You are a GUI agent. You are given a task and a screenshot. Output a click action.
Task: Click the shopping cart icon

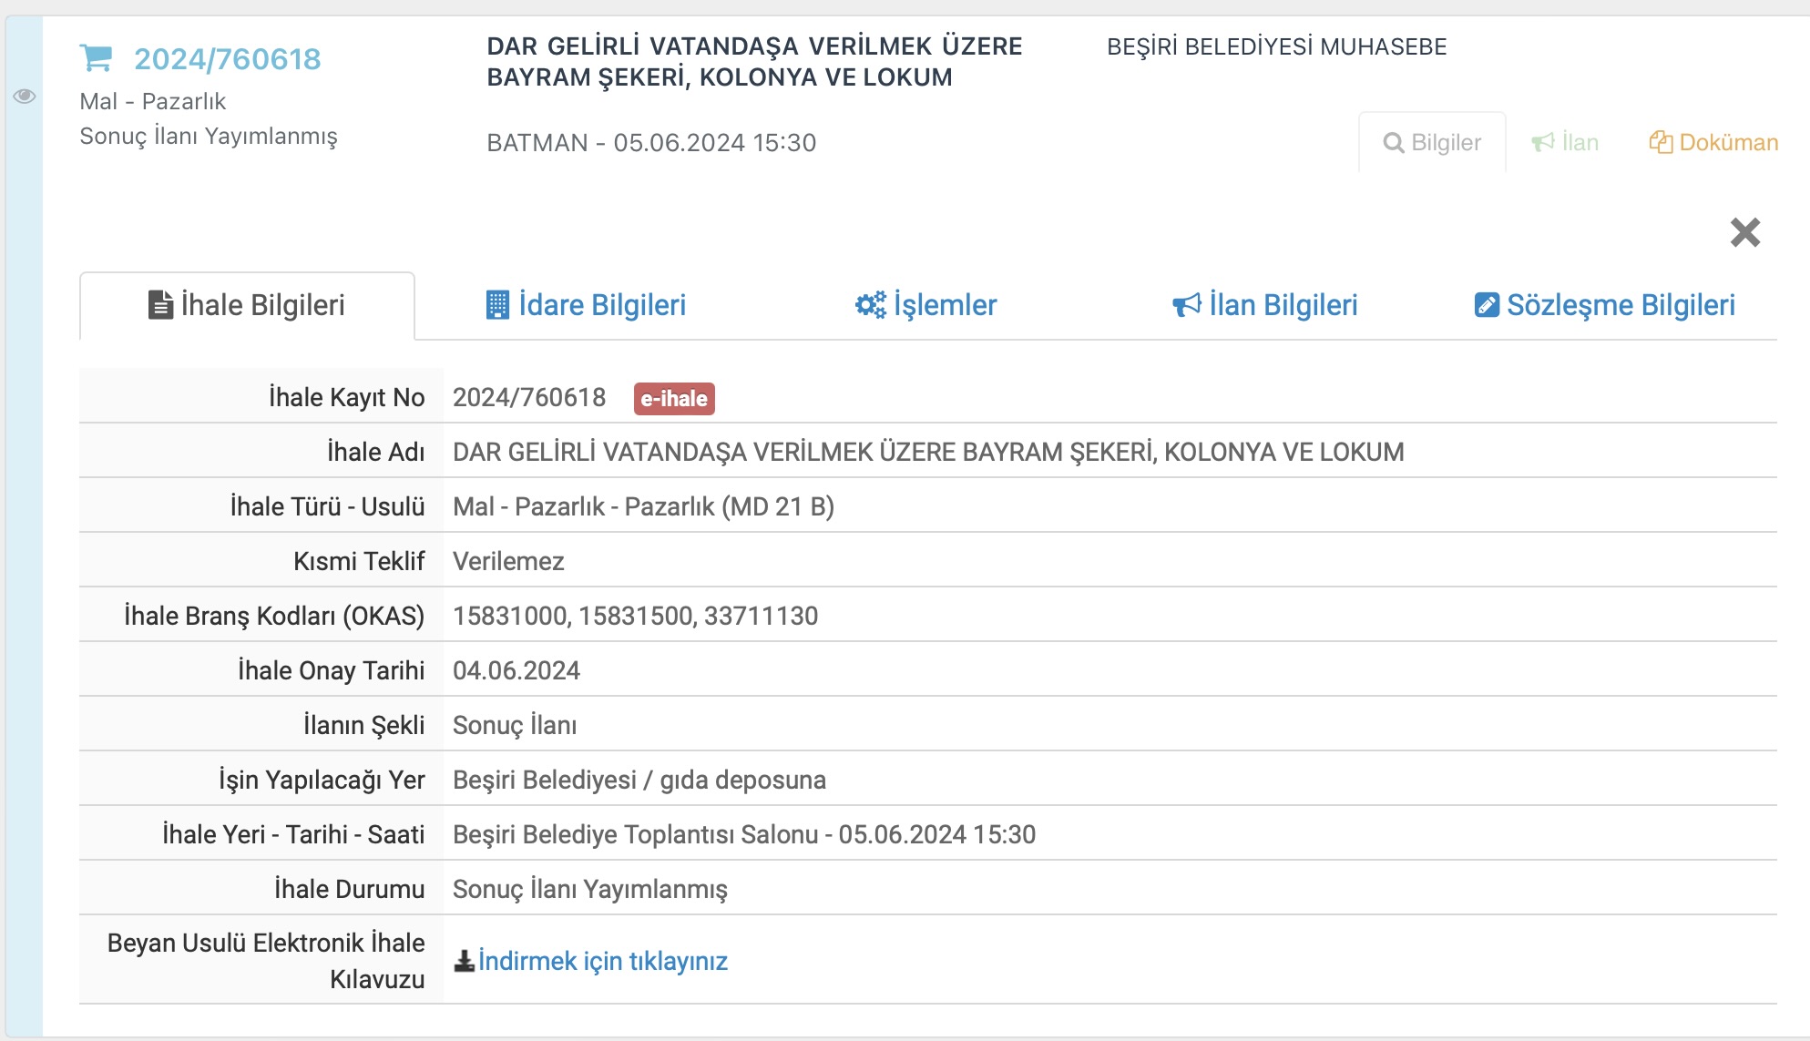tap(96, 58)
